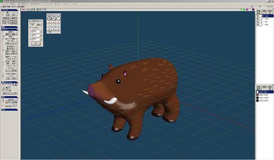Click the wide OpenGL button in display section
The height and width of the screenshot is (160, 274).
pyautogui.click(x=11, y=100)
